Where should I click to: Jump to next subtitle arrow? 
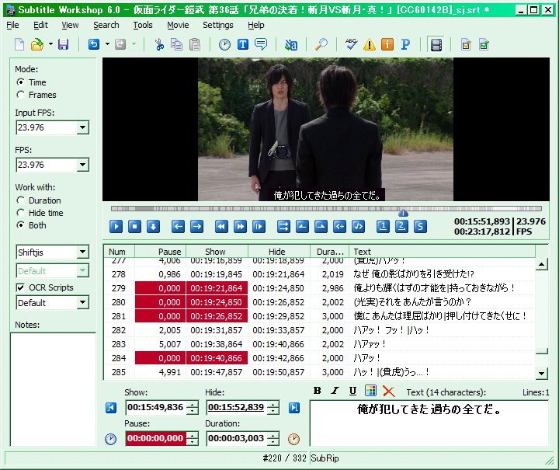(x=196, y=226)
